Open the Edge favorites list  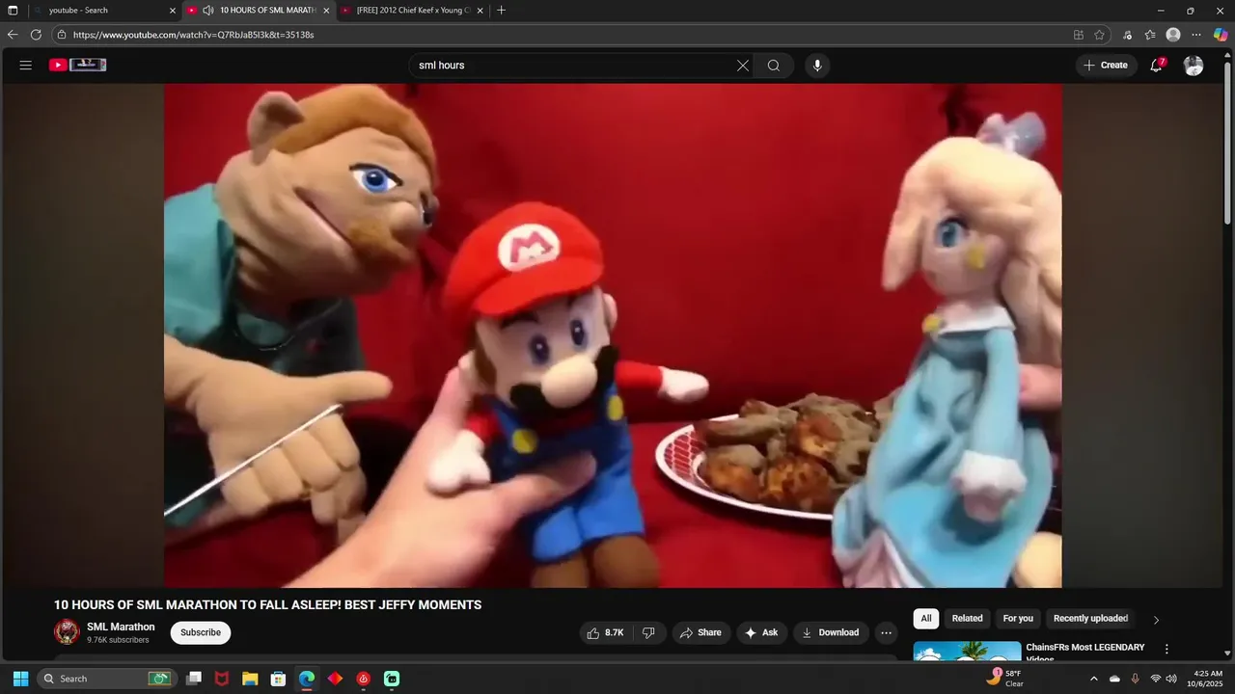1150,35
